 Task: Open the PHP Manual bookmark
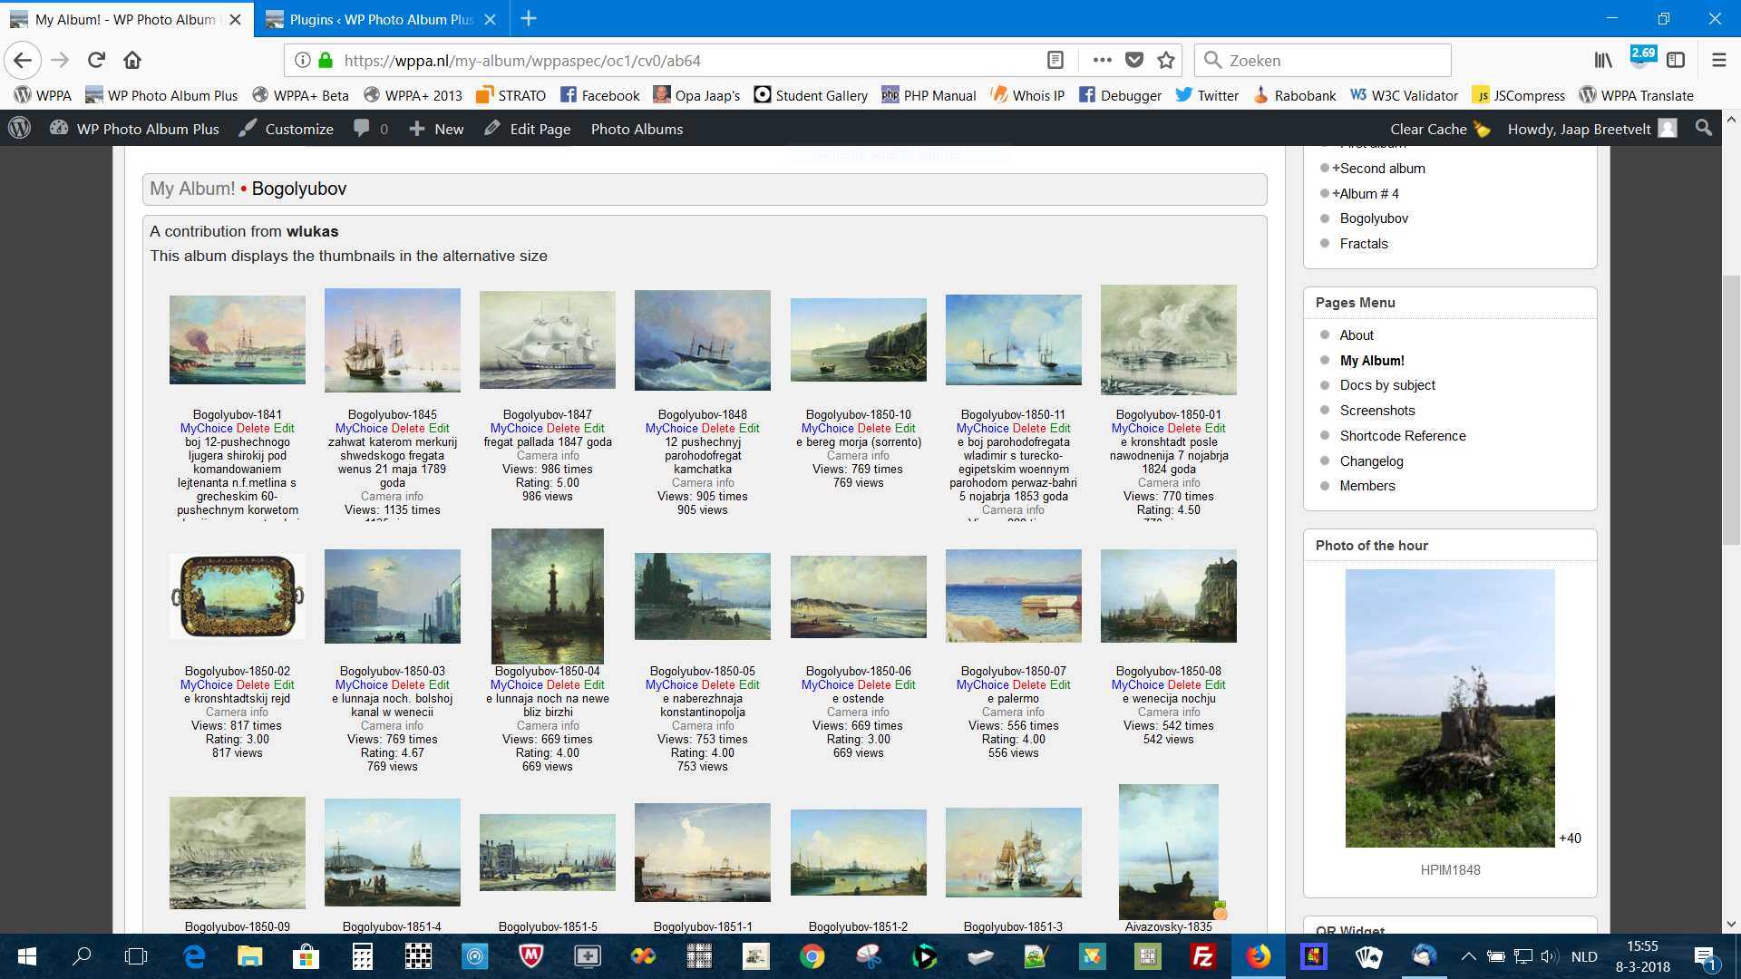click(929, 95)
